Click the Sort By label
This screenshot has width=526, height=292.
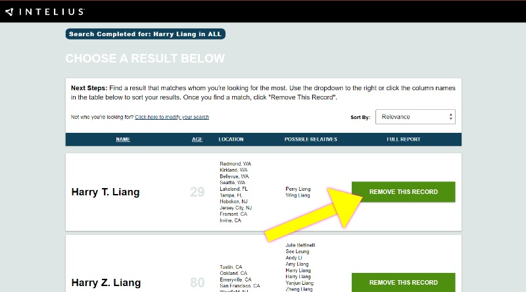(360, 117)
